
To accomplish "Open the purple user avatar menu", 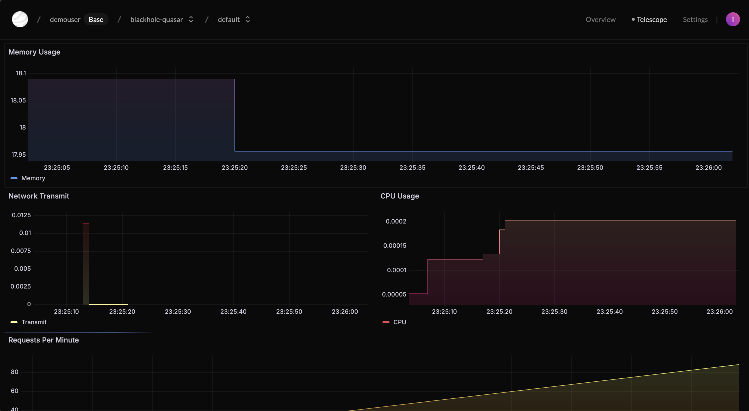I will [x=733, y=19].
